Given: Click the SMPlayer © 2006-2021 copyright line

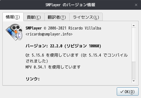Looking at the screenshot, I should (x=63, y=28).
